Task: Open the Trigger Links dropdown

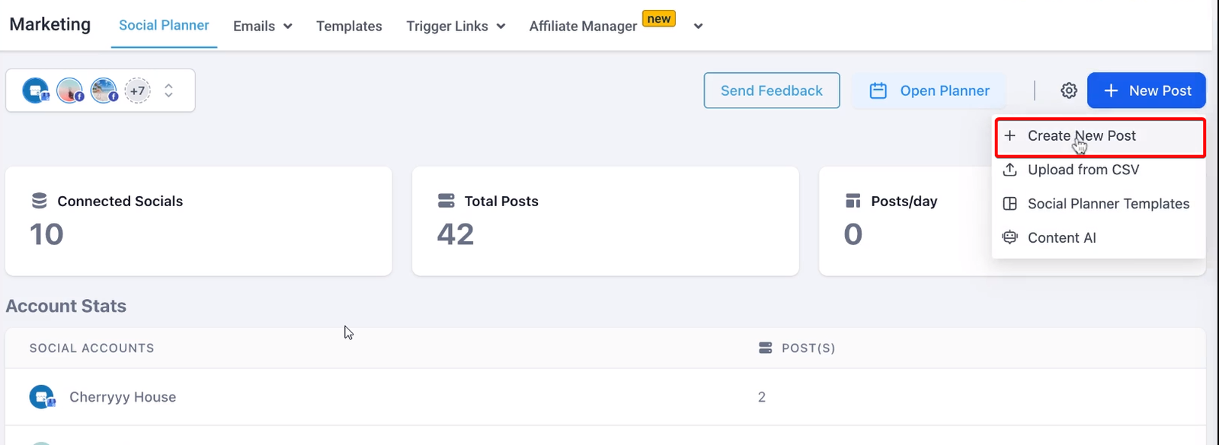Action: pos(456,26)
